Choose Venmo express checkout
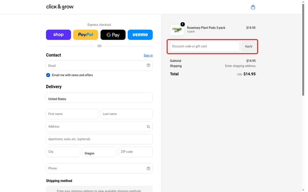Viewport: 308px width, 192px height. tap(140, 35)
